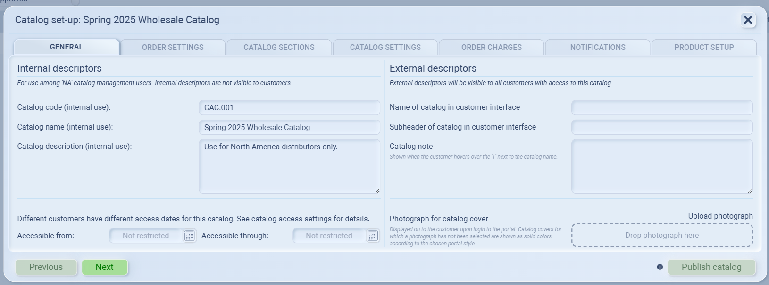The height and width of the screenshot is (285, 769).
Task: Switch to the Order Settings tab
Action: 173,47
